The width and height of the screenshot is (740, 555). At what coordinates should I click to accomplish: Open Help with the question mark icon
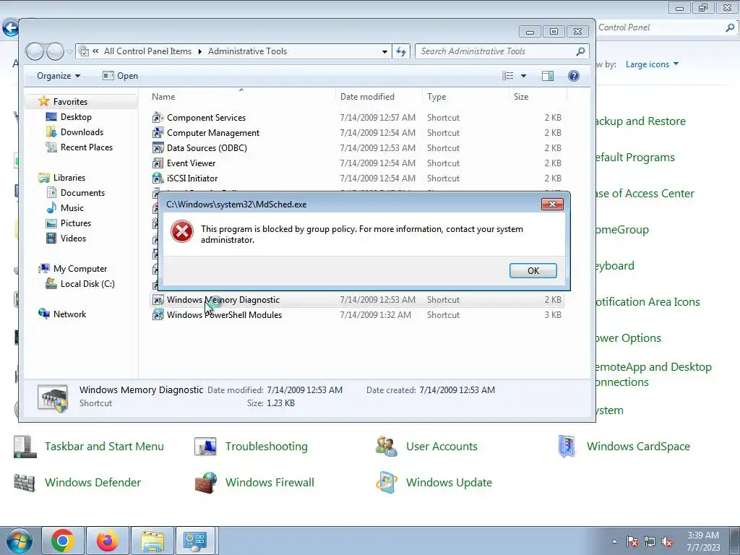573,76
